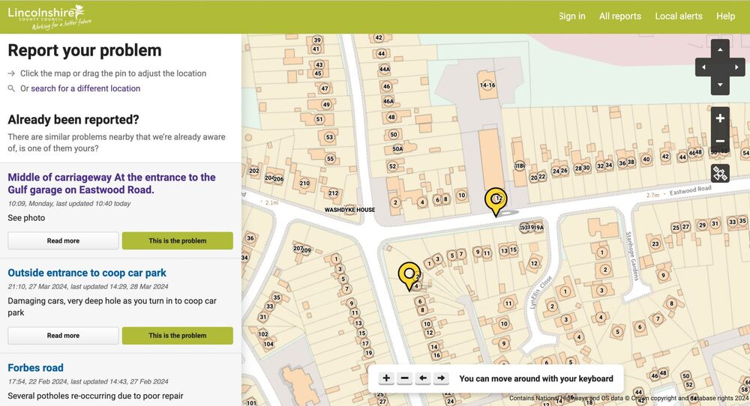This screenshot has width=750, height=406.
Task: Expand Read more for coop car park report
Action: tap(63, 336)
